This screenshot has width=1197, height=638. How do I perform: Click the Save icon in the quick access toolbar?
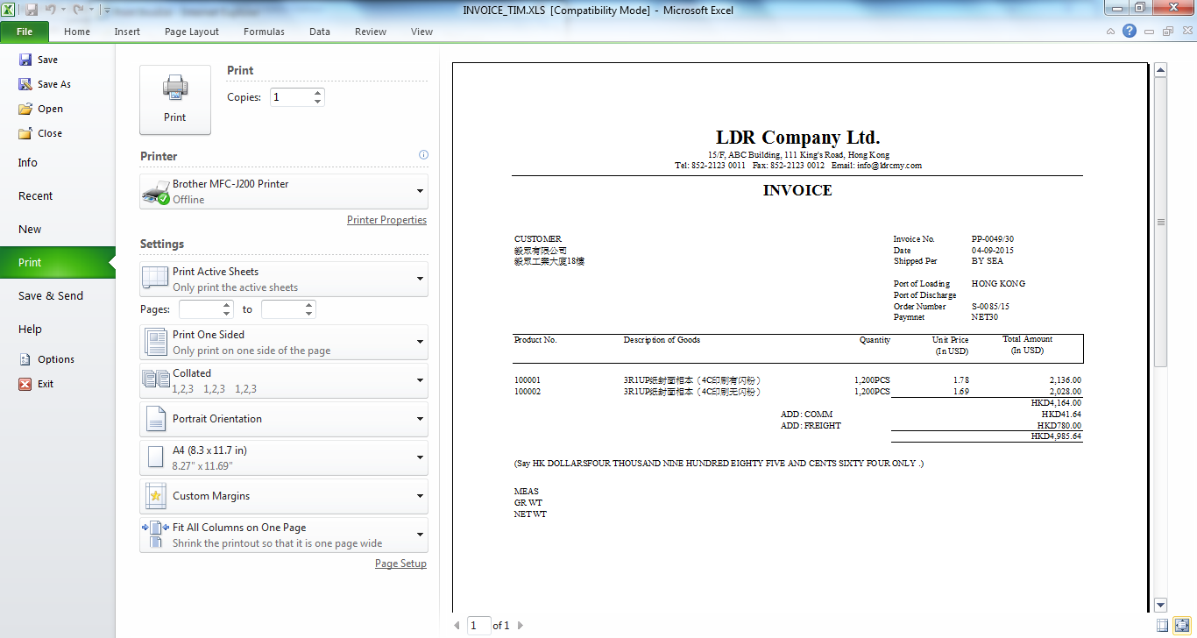pyautogui.click(x=32, y=10)
